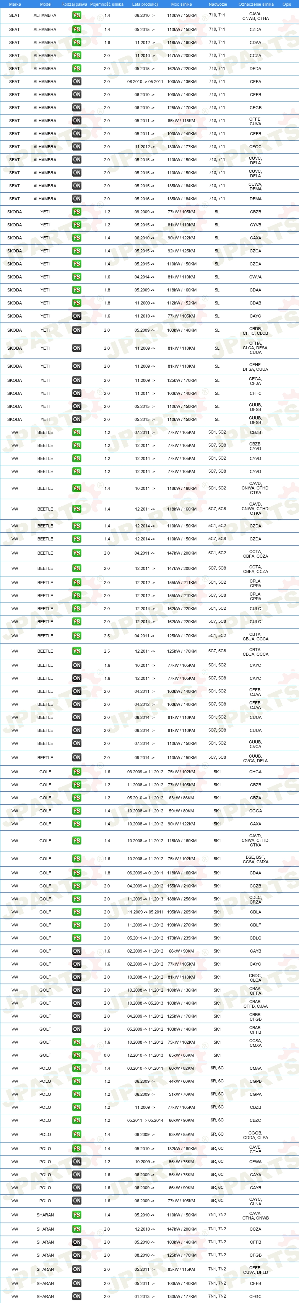Select engine code CDLG in Golf row
Viewport: 299px width, 1303px height.
[255, 938]
